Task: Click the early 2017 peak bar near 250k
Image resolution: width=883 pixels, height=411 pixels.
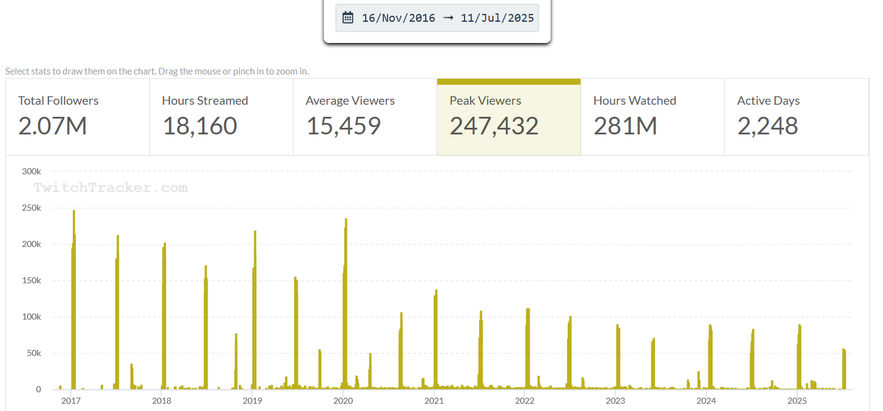Action: [74, 300]
